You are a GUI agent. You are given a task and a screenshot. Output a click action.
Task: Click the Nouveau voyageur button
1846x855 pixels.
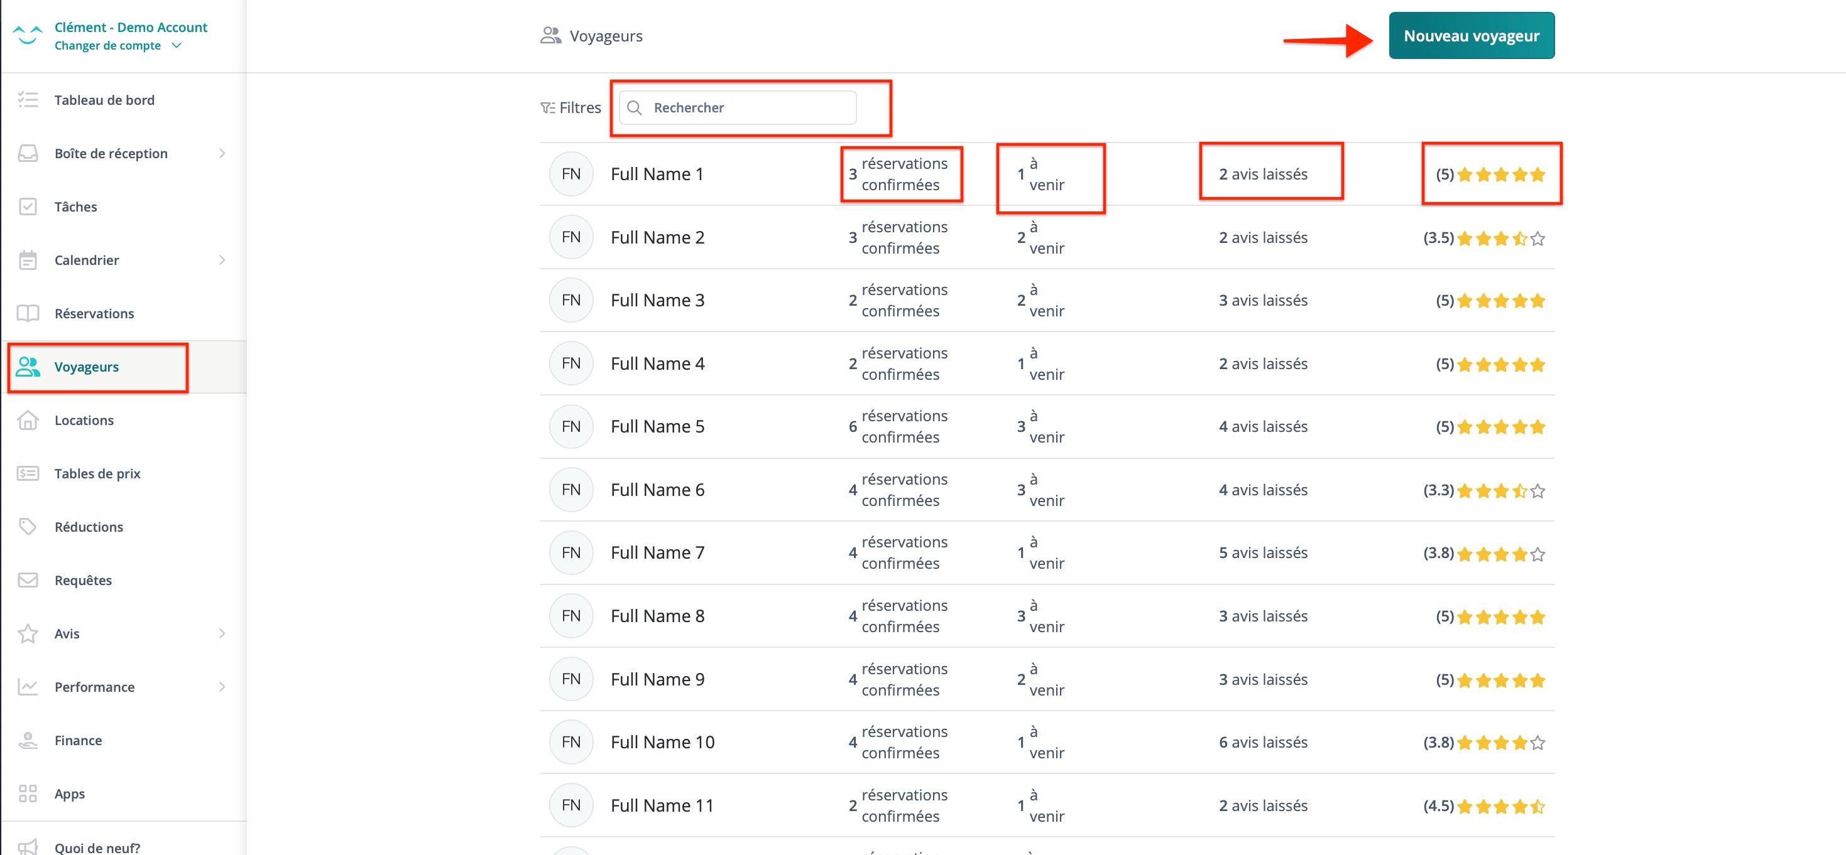tap(1470, 35)
